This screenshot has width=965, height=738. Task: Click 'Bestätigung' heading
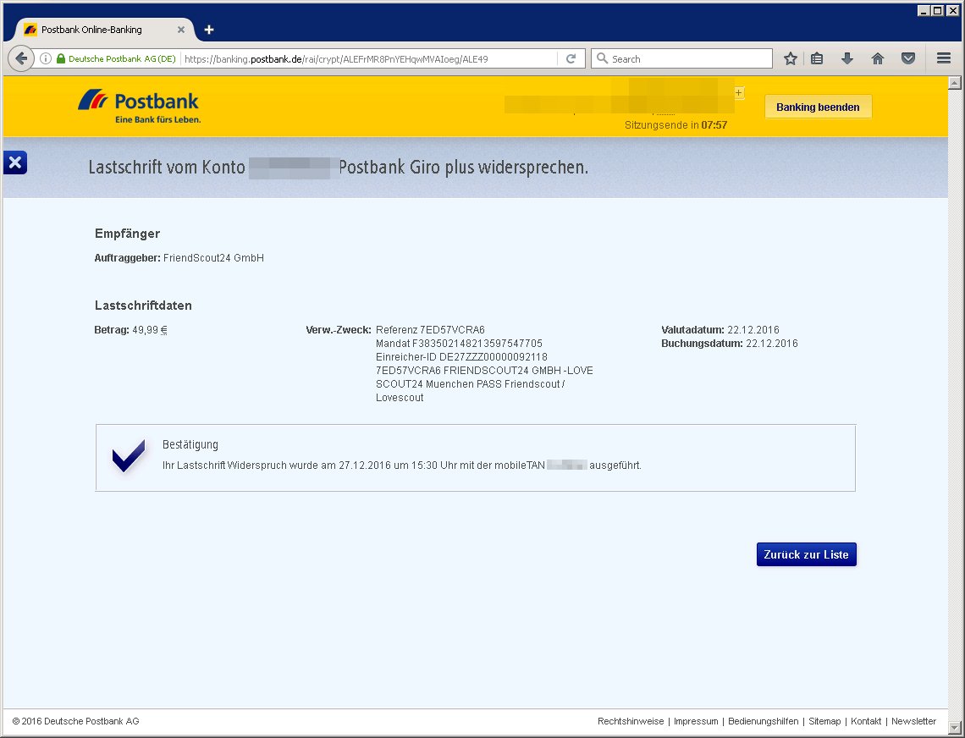click(x=190, y=444)
